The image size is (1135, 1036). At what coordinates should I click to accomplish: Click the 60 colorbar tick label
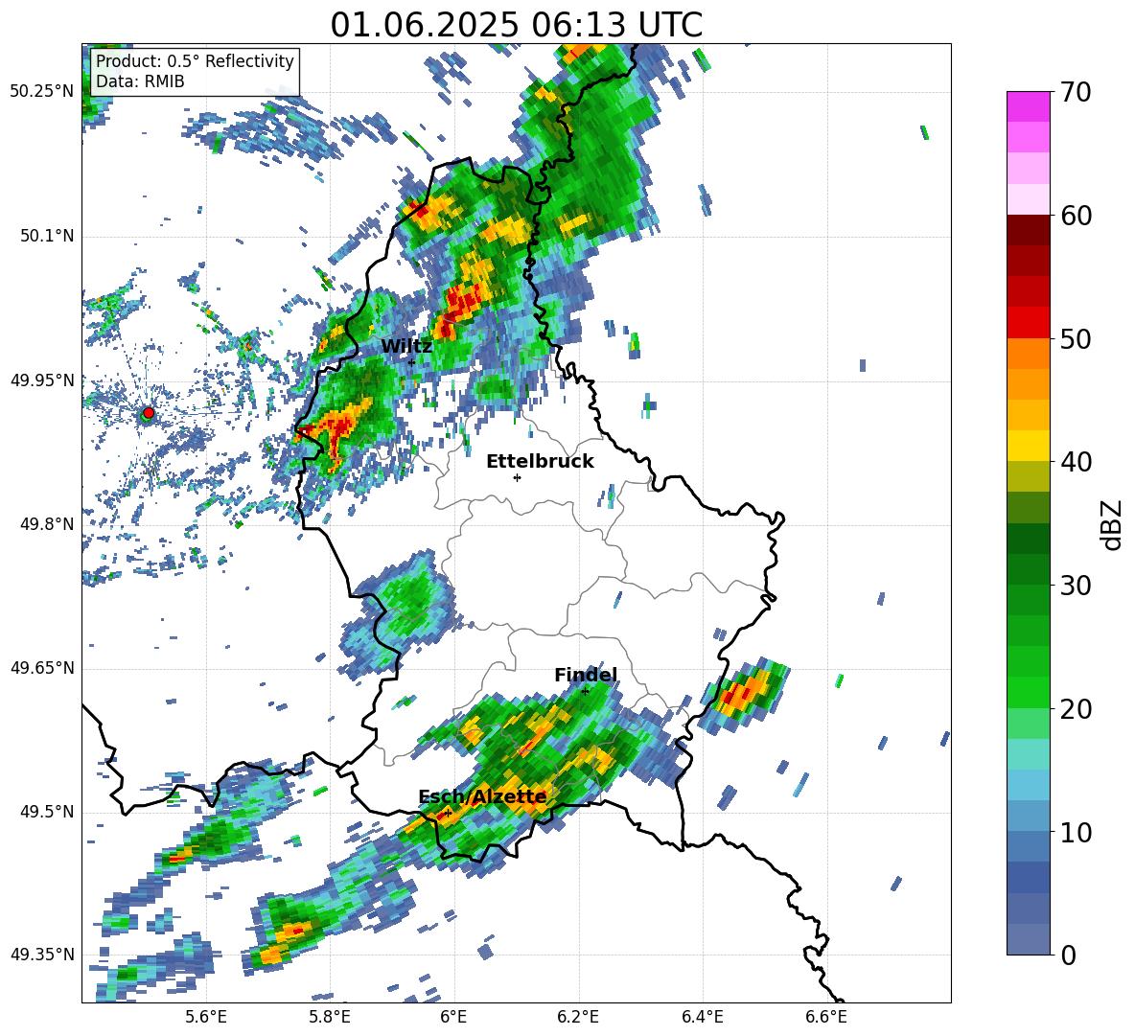tap(1076, 216)
